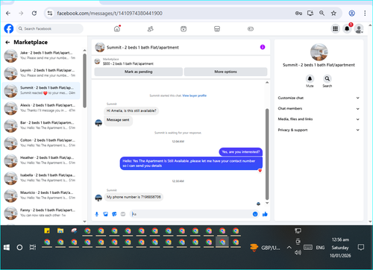Open Sticky Notes from taskbar
Viewport: 373px width, 270px height.
click(47, 230)
